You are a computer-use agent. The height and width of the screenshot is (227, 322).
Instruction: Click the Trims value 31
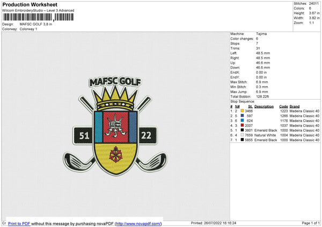pos(258,48)
